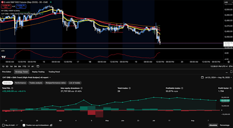Select the List of trades tab
This screenshot has width=233, height=128.
tap(75, 83)
